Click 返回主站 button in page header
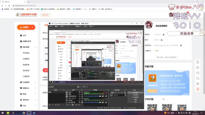 [x=45, y=15]
